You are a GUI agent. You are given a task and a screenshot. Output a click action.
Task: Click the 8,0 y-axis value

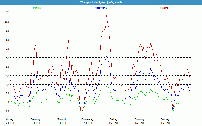tap(8, 40)
